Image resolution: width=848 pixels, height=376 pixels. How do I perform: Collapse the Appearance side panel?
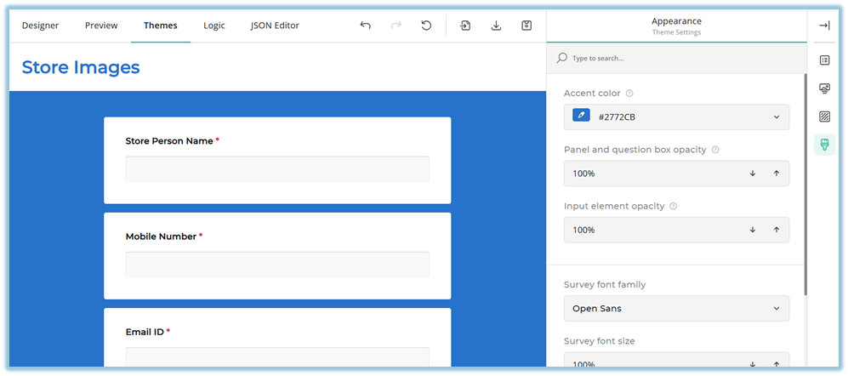824,26
